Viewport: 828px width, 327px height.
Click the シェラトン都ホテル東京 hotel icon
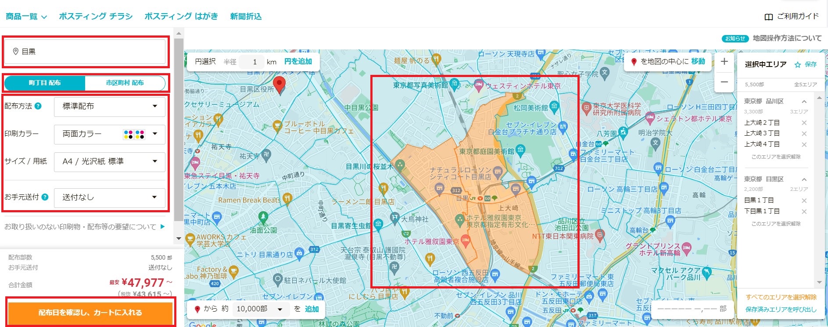(x=650, y=118)
